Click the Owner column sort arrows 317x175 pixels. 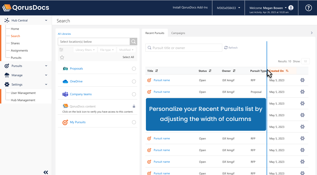tap(234, 71)
